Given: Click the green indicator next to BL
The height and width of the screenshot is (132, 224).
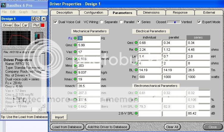Looking at the screenshot, I should 136,70.
